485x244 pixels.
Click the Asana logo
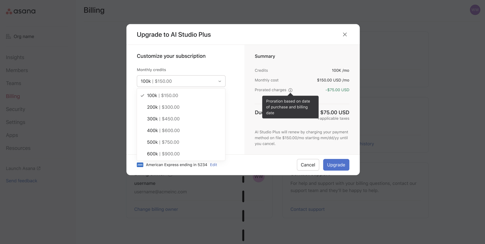tap(20, 11)
